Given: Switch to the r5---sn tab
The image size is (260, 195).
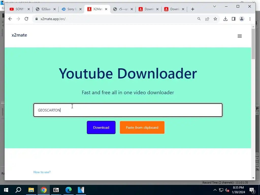Looking at the screenshot, I should pos(123,9).
